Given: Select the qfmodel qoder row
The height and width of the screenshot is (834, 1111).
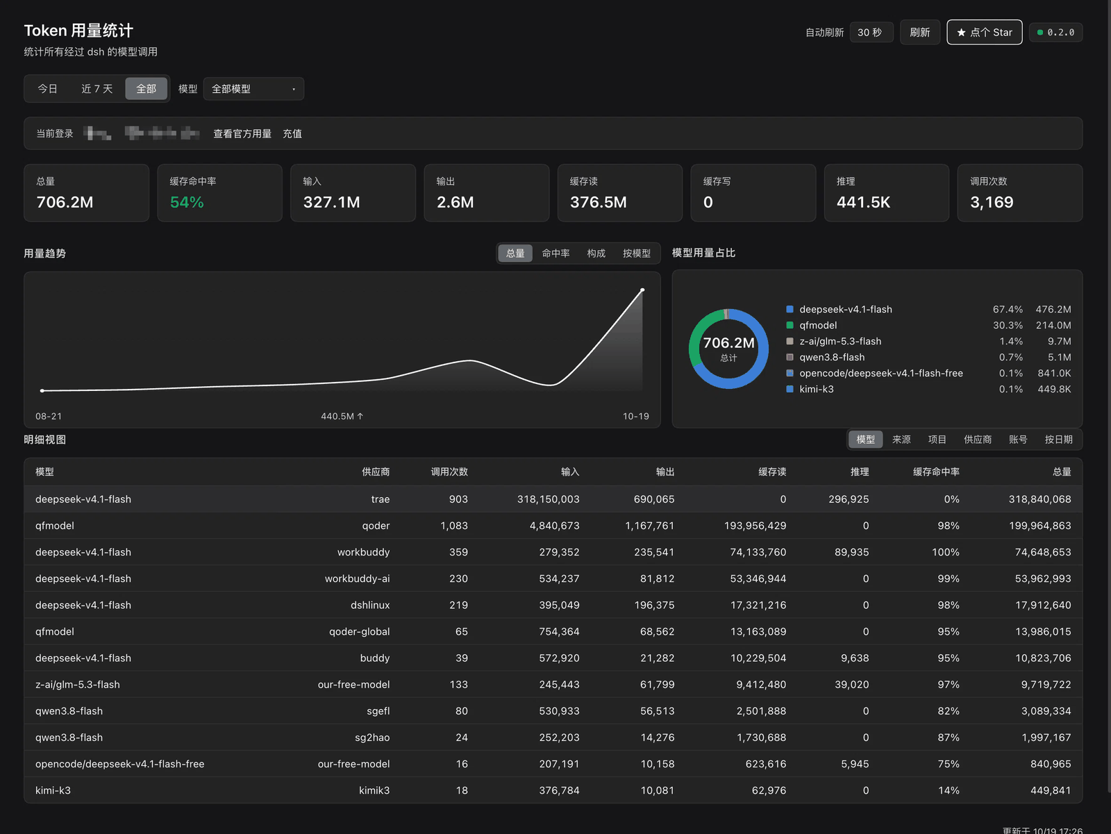Looking at the screenshot, I should (553, 526).
